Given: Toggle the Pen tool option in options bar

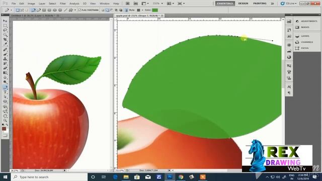Looking at the screenshot, I should 33,10.
